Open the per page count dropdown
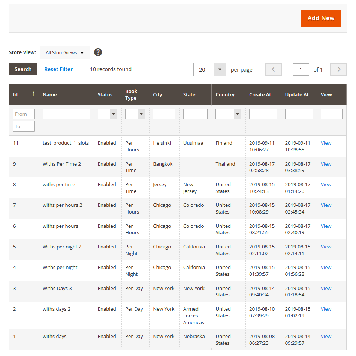356x356 pixels. 220,69
